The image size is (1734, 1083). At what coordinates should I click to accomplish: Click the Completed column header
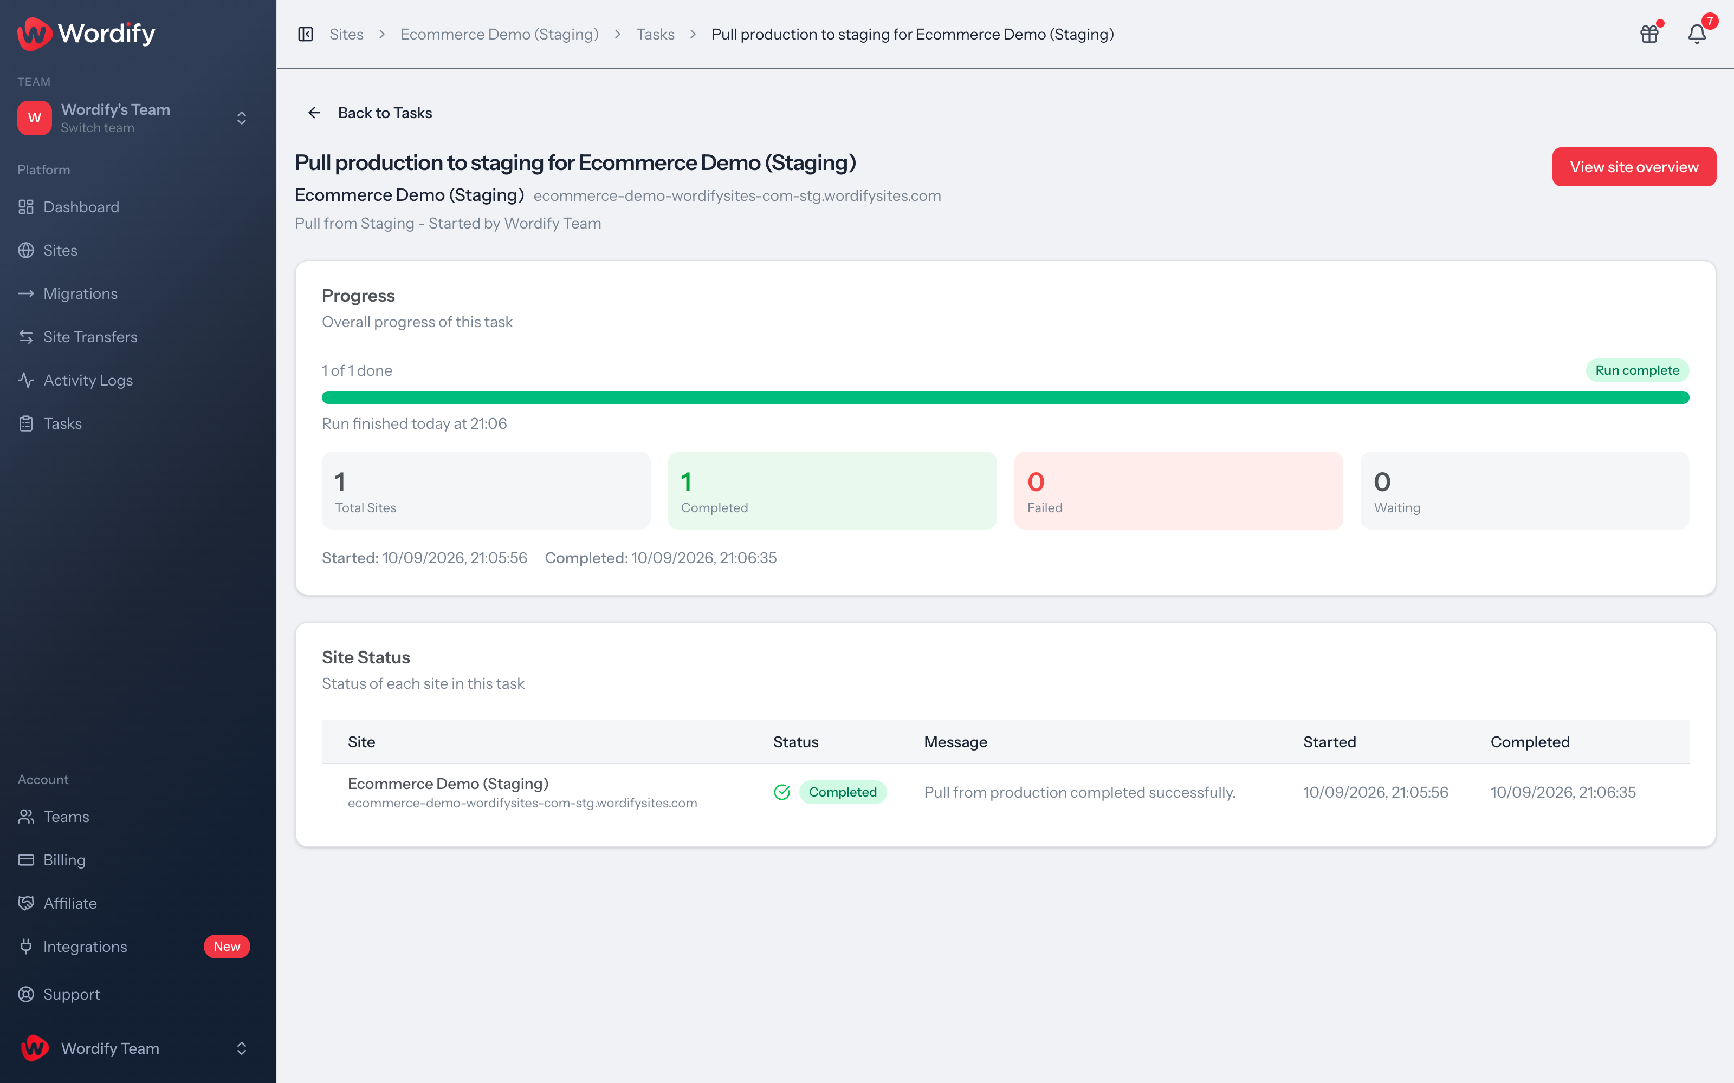tap(1530, 742)
